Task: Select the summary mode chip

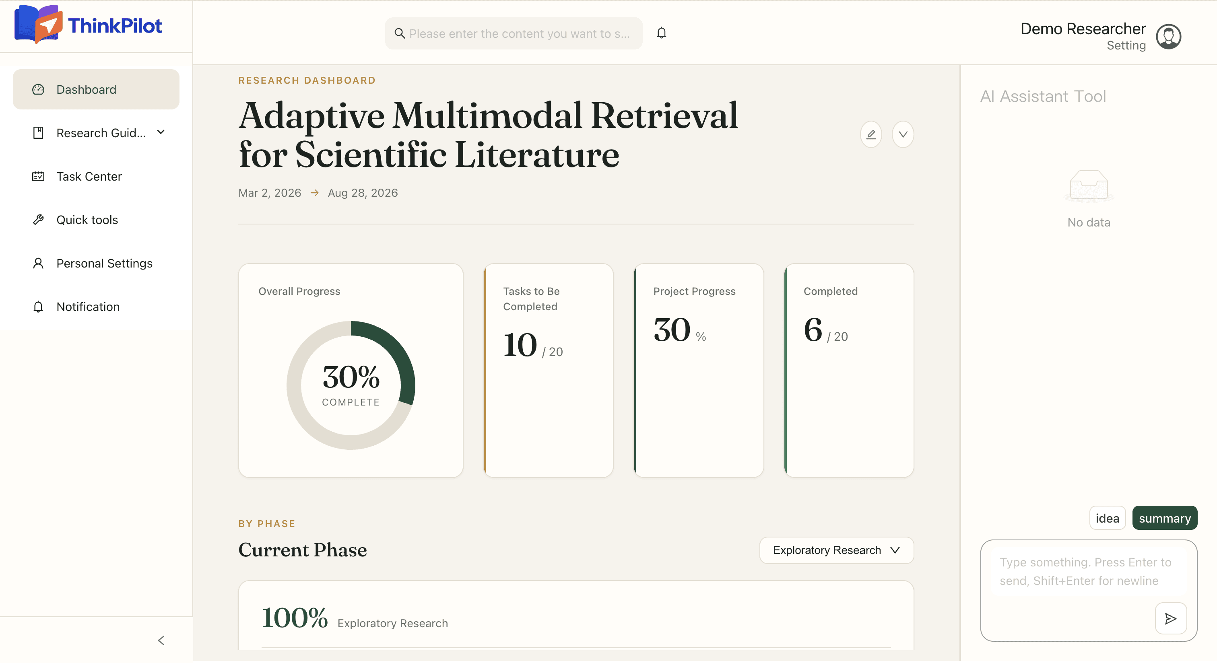Action: tap(1165, 518)
